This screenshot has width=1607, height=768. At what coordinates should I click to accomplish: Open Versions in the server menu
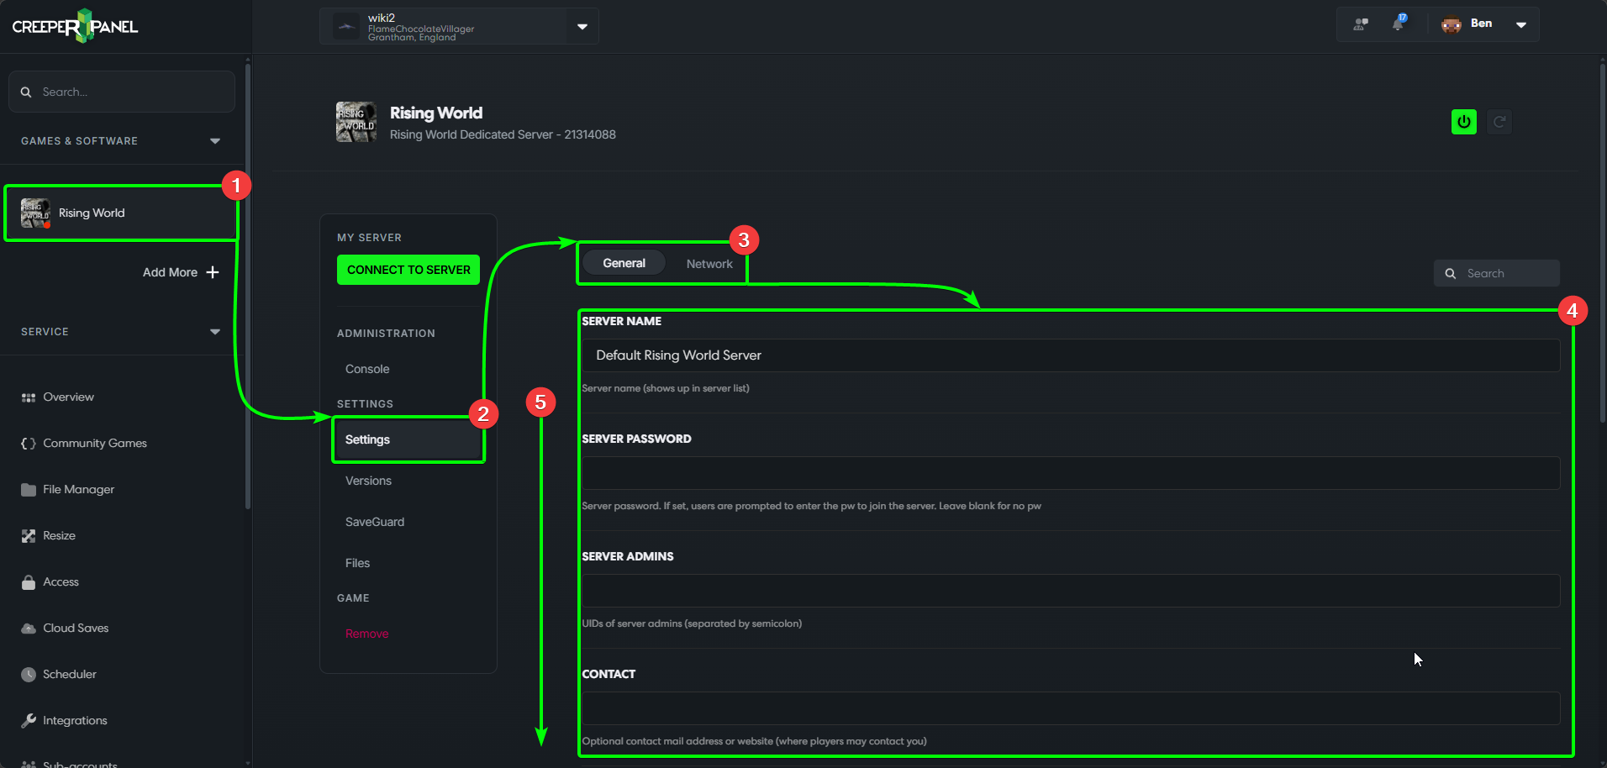368,481
